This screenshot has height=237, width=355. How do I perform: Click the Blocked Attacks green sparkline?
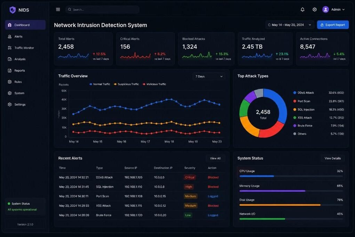(197, 55)
